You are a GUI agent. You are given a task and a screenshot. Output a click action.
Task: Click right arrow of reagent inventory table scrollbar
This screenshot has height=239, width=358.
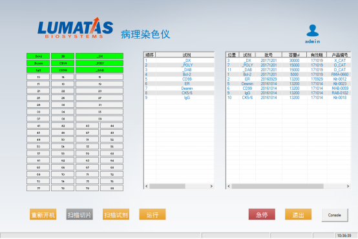point(348,186)
